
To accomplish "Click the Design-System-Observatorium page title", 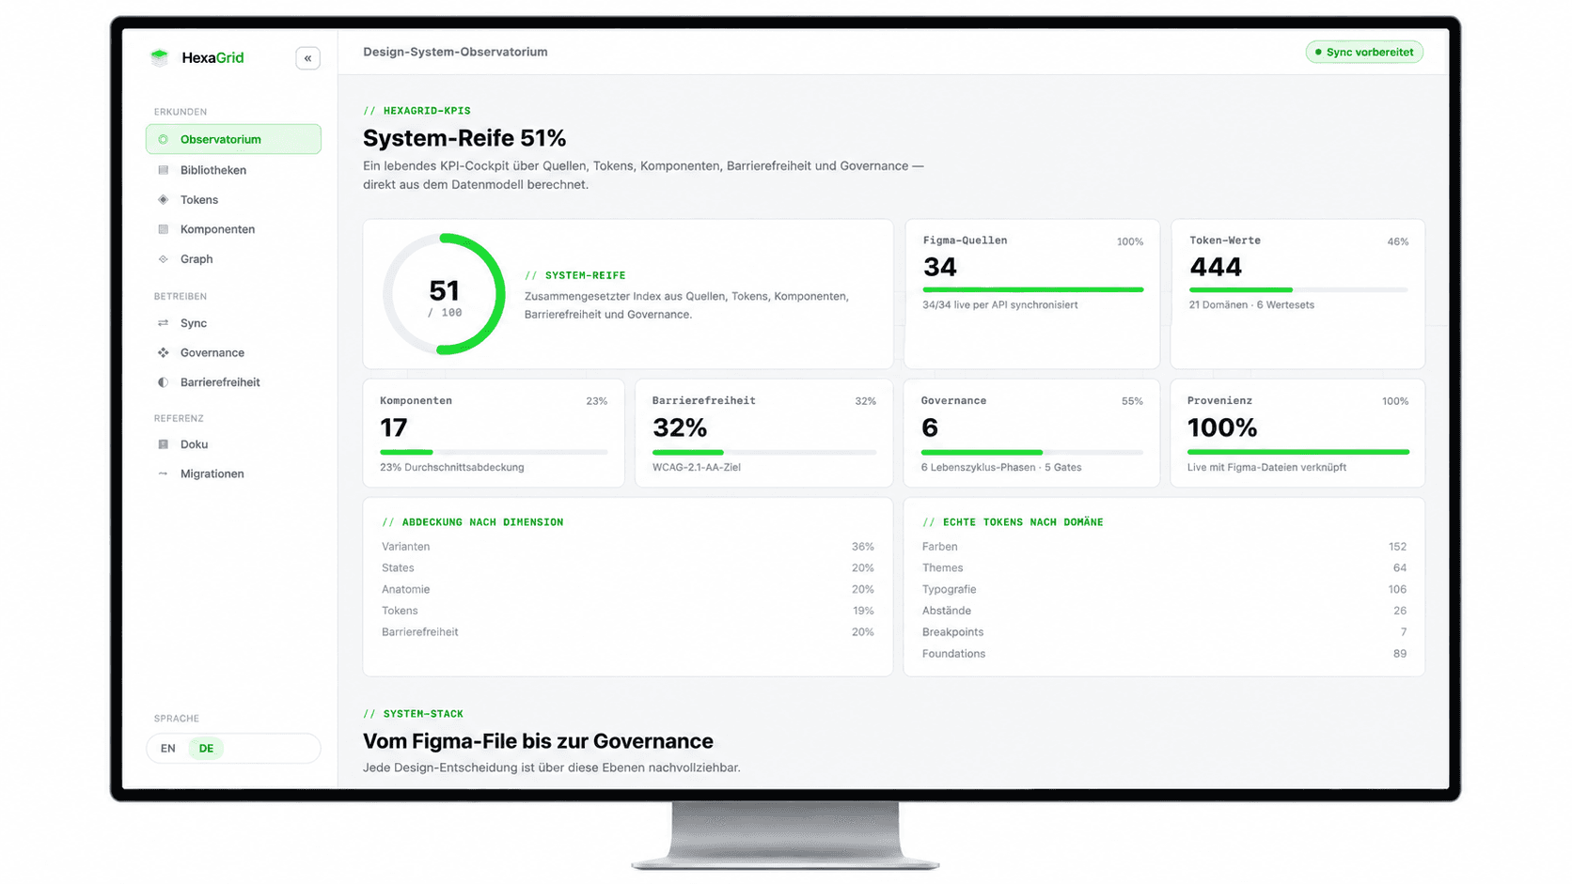I will [x=455, y=52].
